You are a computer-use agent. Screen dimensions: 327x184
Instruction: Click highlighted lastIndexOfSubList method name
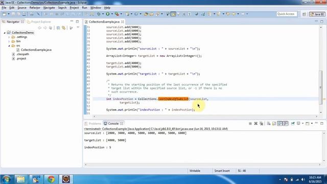point(173,99)
